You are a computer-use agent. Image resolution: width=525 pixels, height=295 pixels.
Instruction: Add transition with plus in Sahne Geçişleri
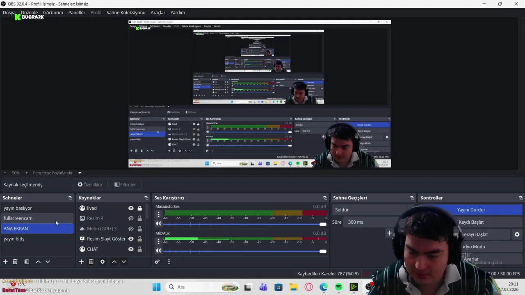389,234
